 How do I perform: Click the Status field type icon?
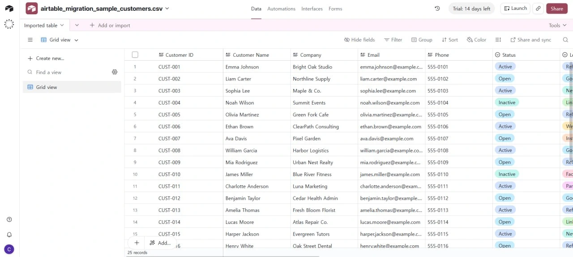[x=497, y=55]
